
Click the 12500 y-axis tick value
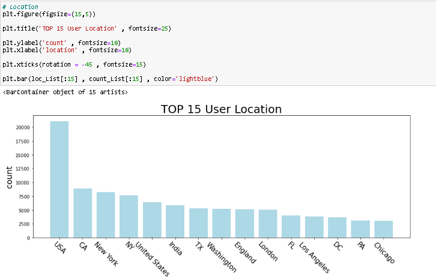[23, 169]
